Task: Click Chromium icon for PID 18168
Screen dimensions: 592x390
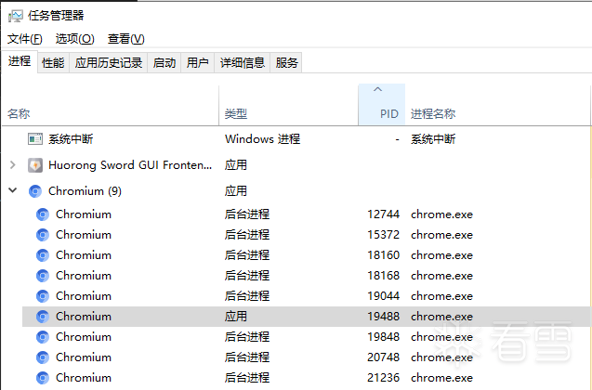Action: 43,276
